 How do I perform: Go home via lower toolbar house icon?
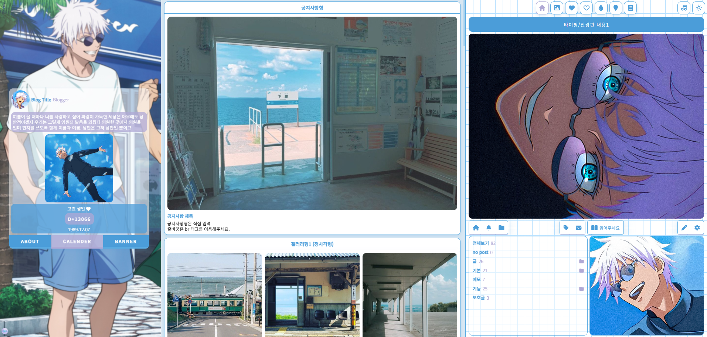point(476,228)
